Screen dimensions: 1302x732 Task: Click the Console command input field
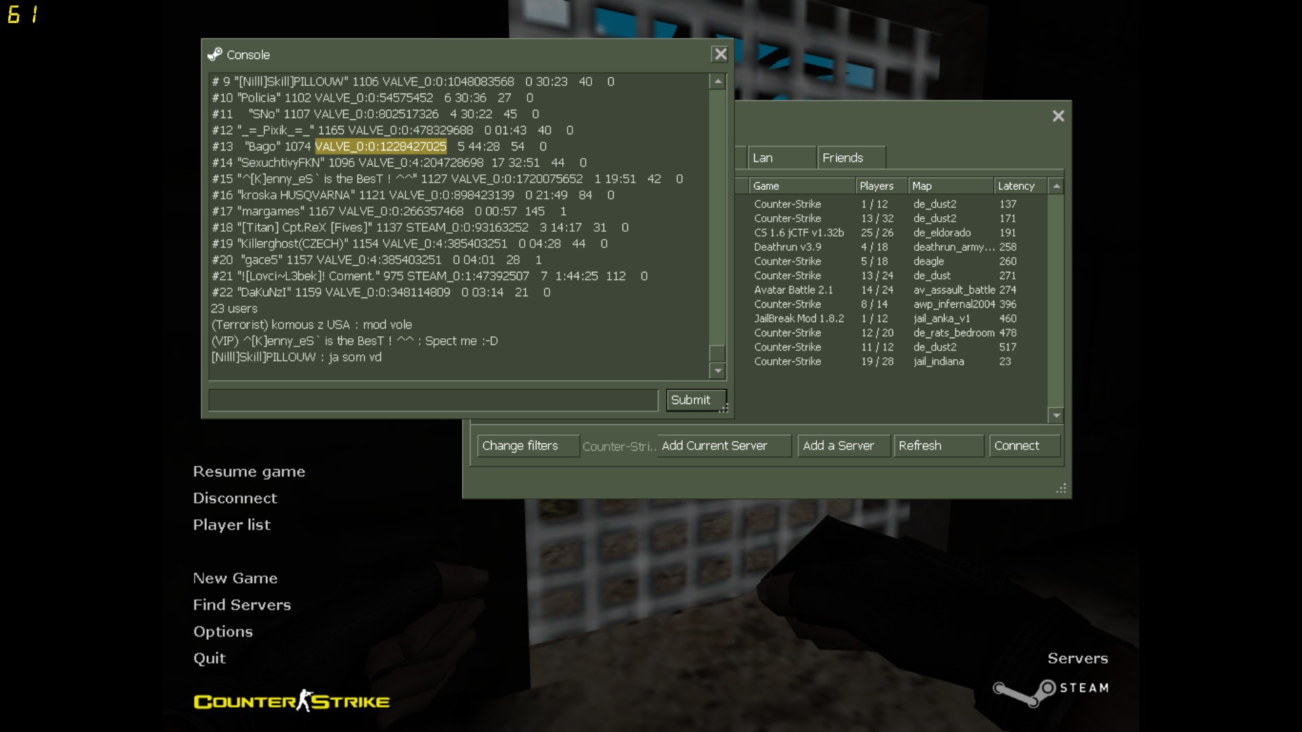point(433,400)
